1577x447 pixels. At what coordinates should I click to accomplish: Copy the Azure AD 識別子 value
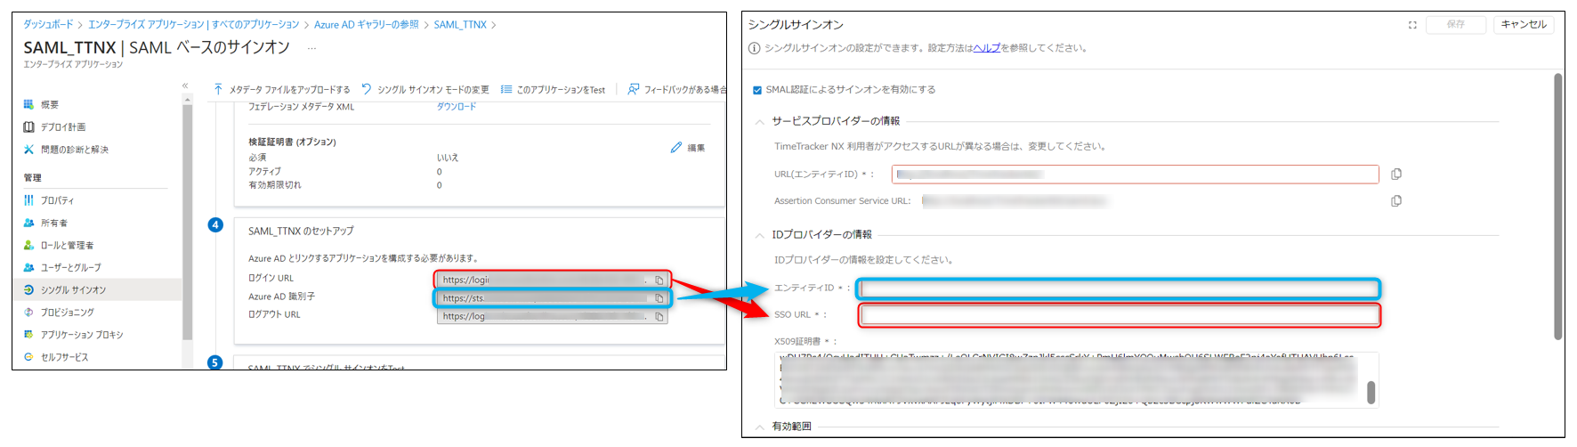click(659, 298)
